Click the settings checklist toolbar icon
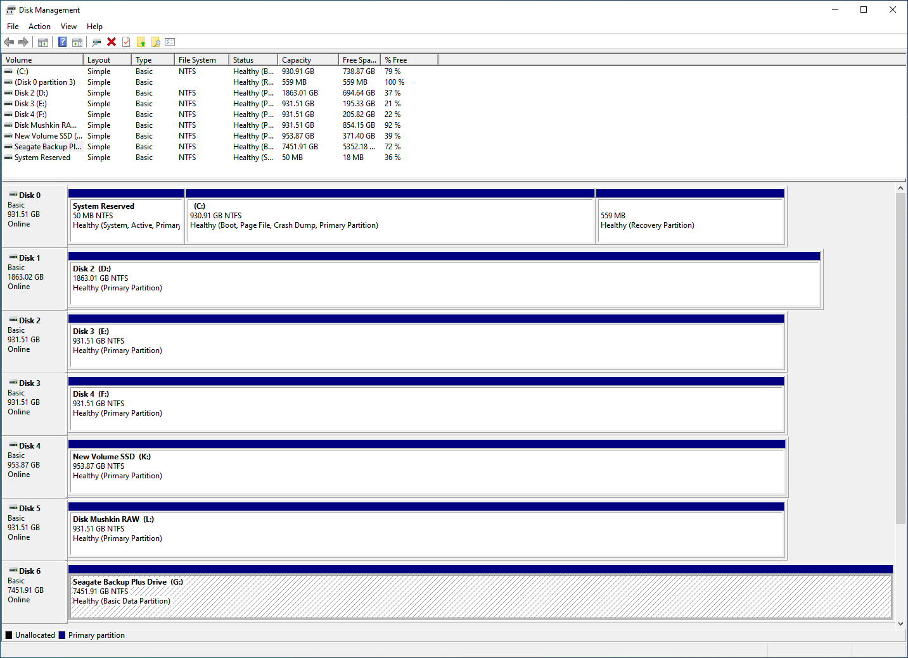Screen dimensions: 908x658 (x=170, y=42)
